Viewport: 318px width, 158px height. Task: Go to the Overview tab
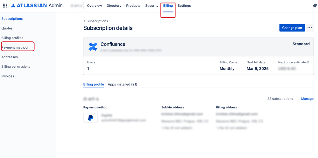tap(95, 6)
